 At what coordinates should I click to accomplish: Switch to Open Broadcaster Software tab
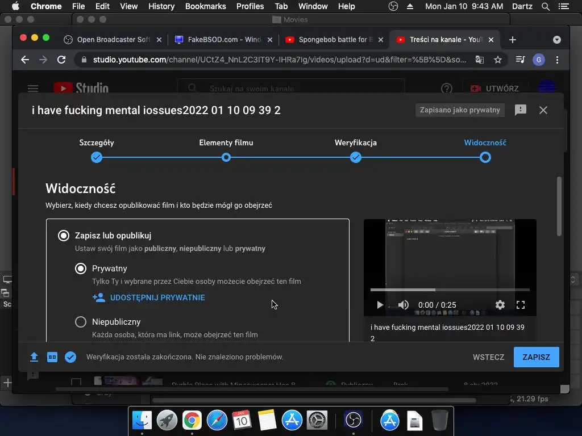point(113,40)
